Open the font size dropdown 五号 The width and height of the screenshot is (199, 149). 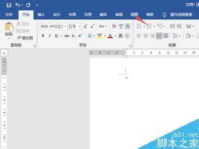click(74, 26)
